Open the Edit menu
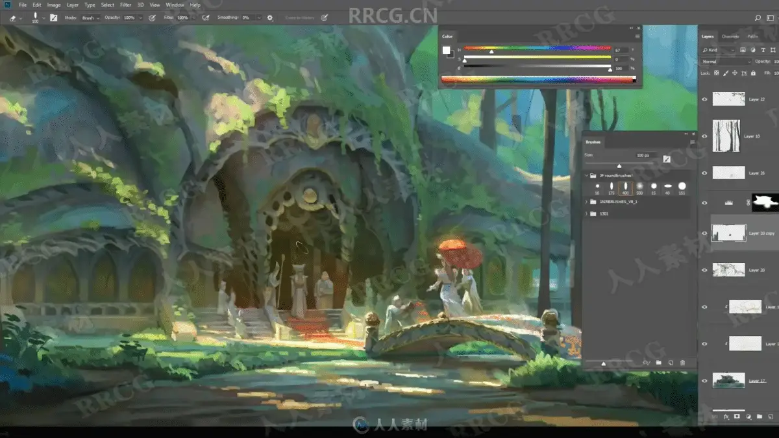Image resolution: width=779 pixels, height=438 pixels. 37,5
